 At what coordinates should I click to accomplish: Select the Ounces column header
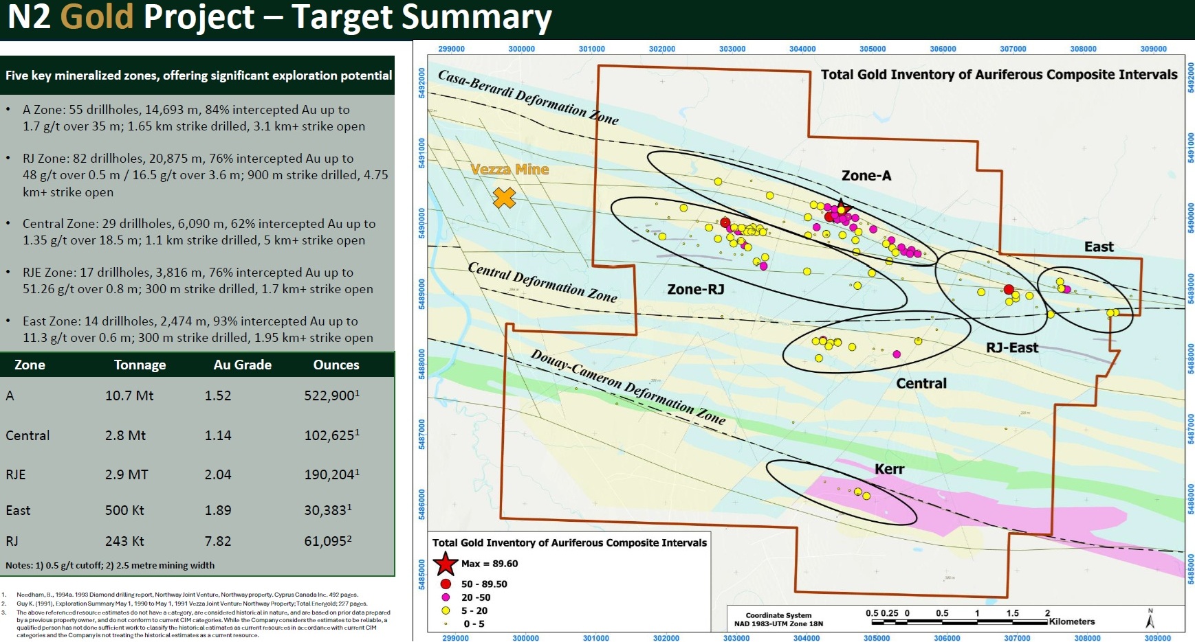tap(336, 365)
